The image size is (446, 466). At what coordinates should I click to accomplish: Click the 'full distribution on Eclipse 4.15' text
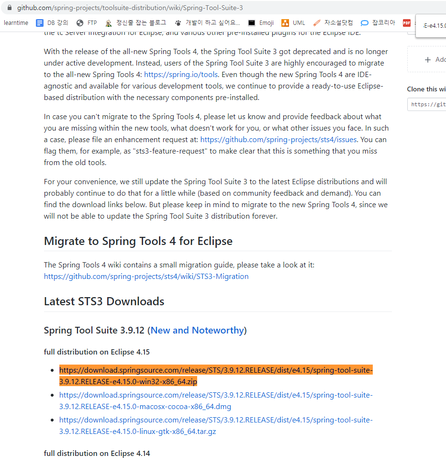(x=97, y=352)
